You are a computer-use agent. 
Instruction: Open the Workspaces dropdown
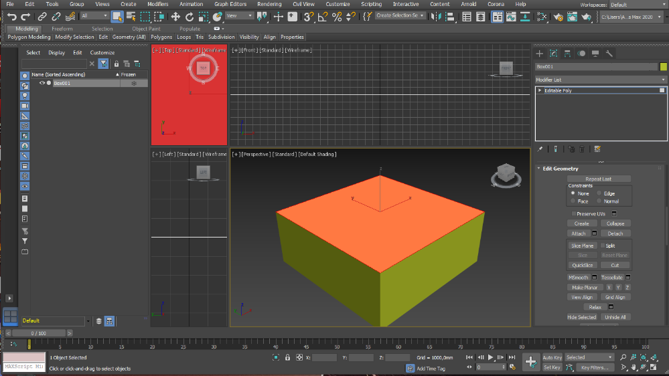pos(636,5)
